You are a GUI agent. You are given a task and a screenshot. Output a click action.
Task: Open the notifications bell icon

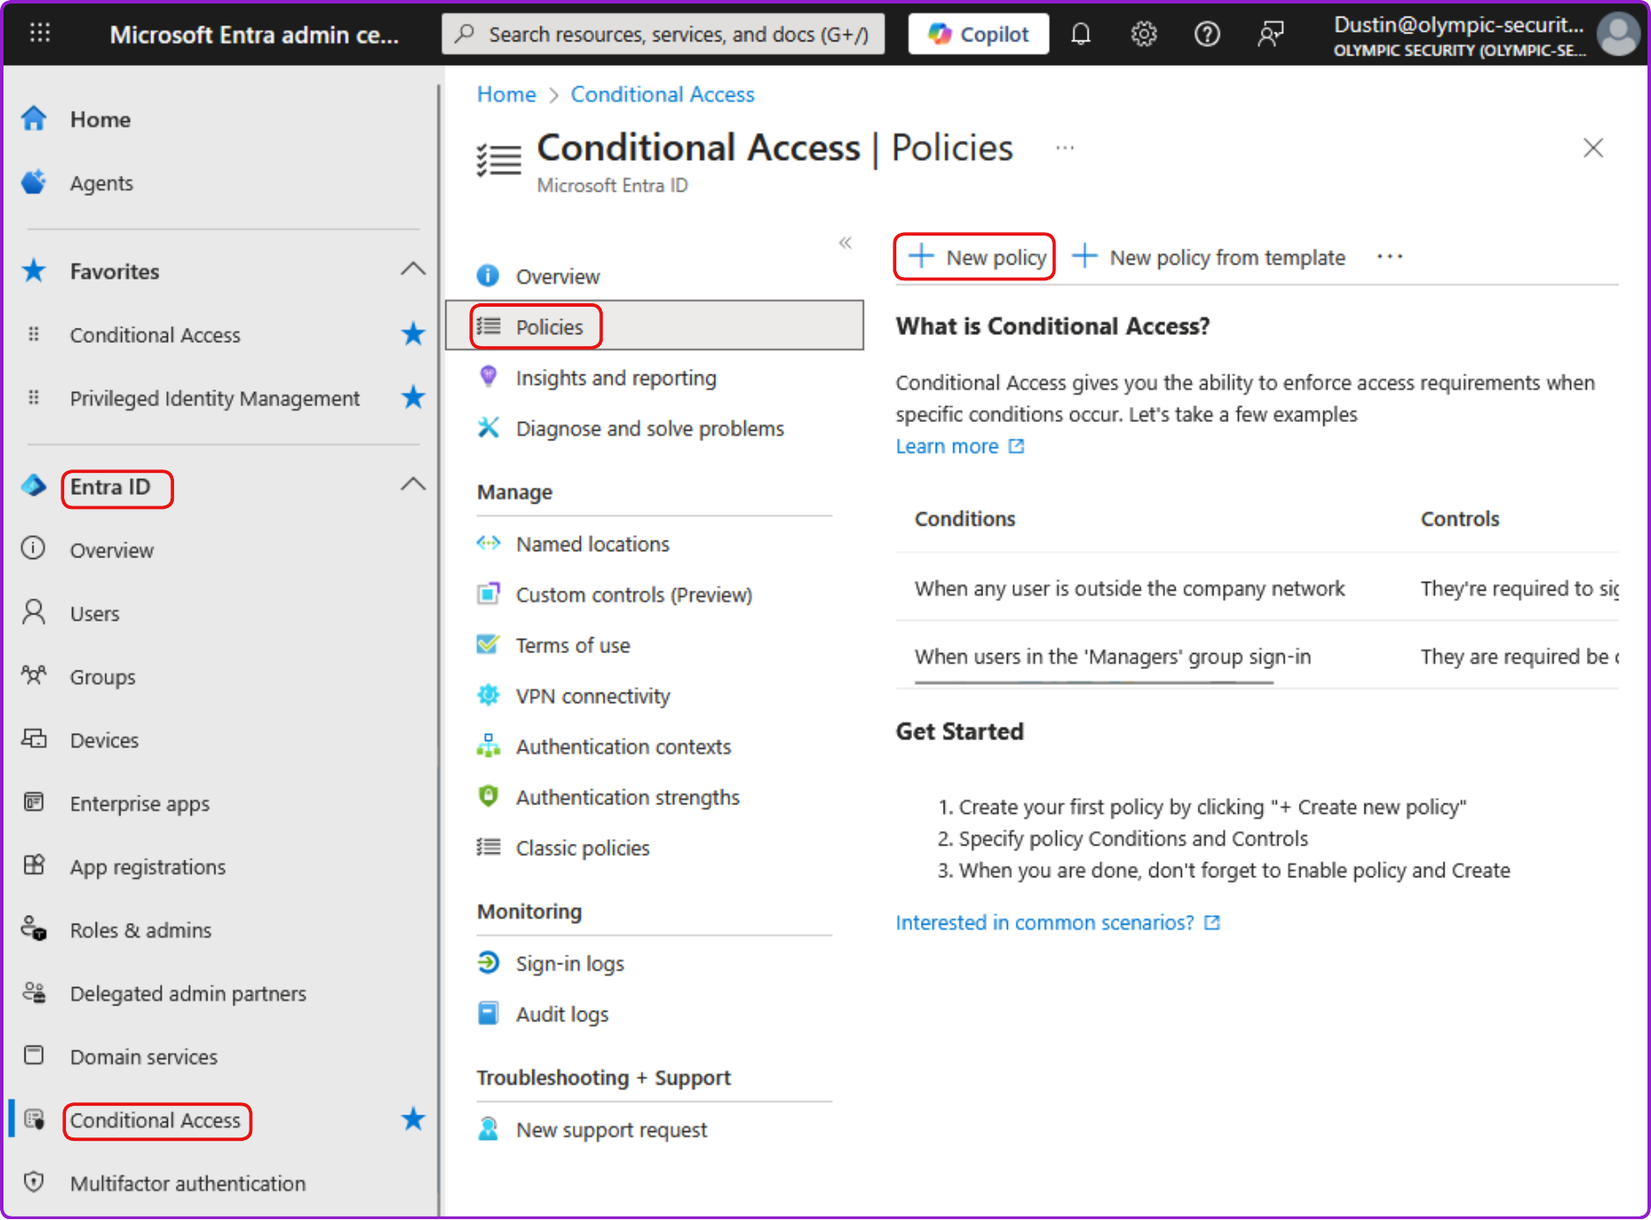[x=1081, y=34]
